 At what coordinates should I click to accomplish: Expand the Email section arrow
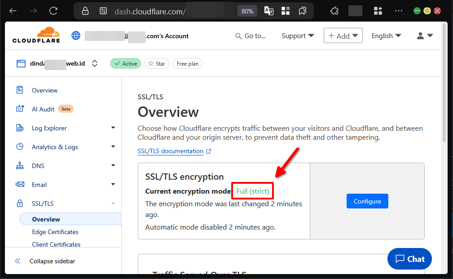coord(113,184)
